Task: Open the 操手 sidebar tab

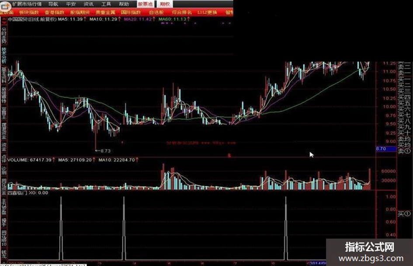Action: click(x=3, y=223)
